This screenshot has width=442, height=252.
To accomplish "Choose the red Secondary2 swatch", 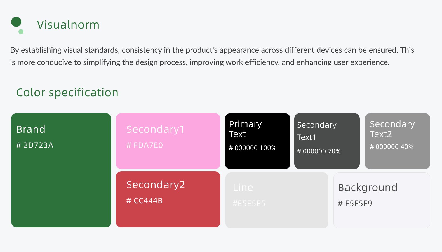I will (x=168, y=216).
